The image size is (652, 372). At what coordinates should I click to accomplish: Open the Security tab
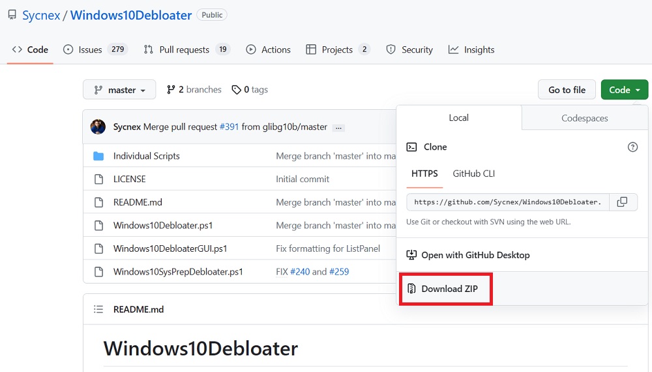pyautogui.click(x=409, y=50)
